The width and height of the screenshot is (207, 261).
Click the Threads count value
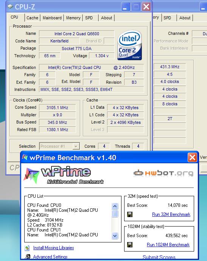pos(138,146)
